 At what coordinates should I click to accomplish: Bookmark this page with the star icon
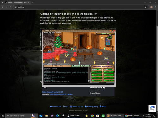[x=146, y=7]
